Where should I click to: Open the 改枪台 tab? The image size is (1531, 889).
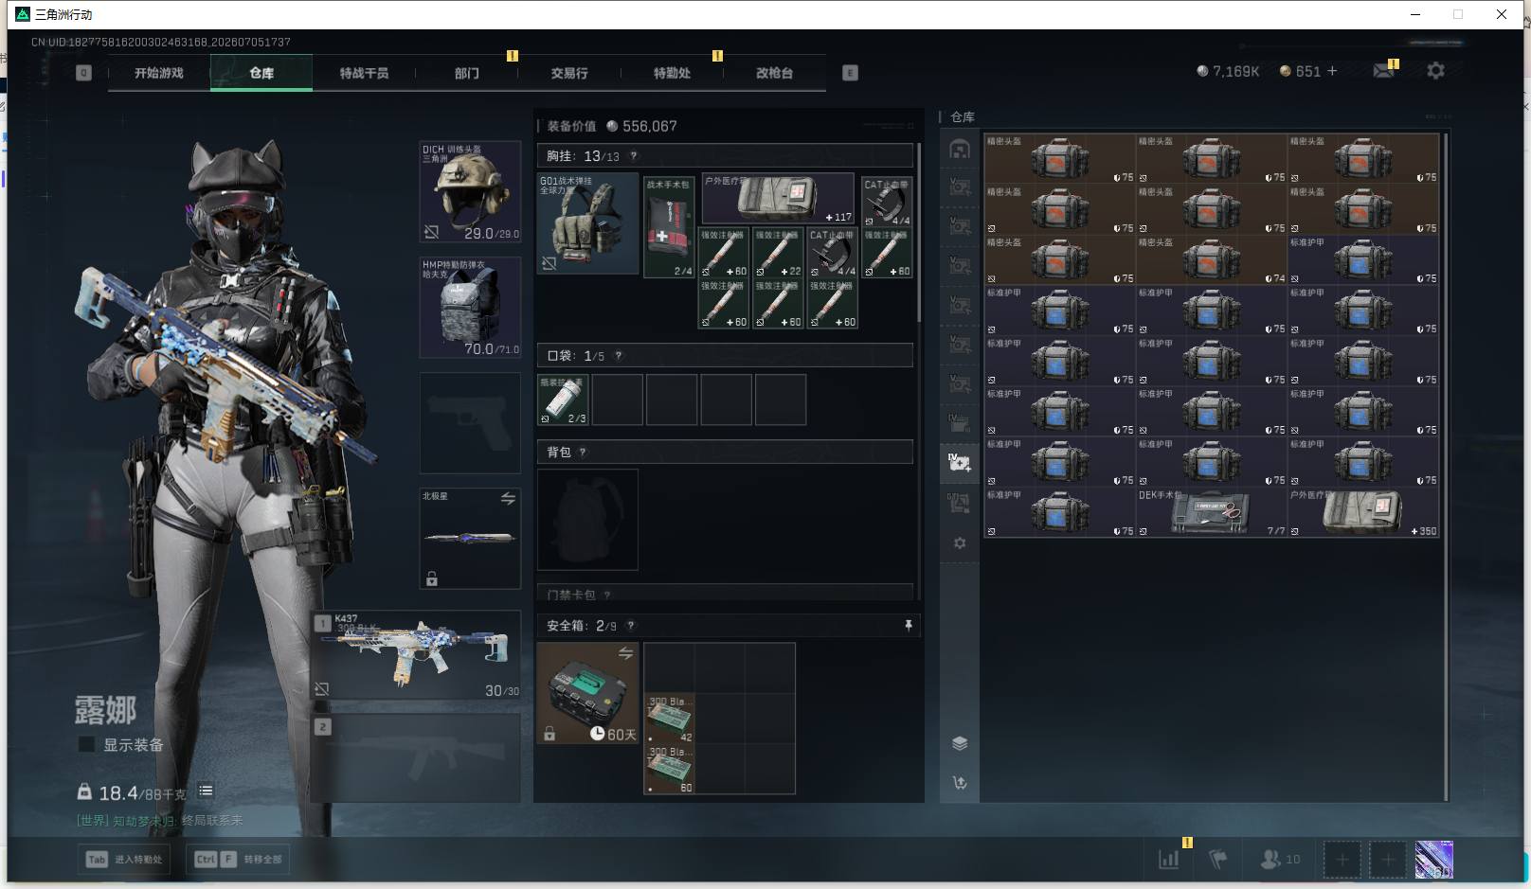coord(774,73)
